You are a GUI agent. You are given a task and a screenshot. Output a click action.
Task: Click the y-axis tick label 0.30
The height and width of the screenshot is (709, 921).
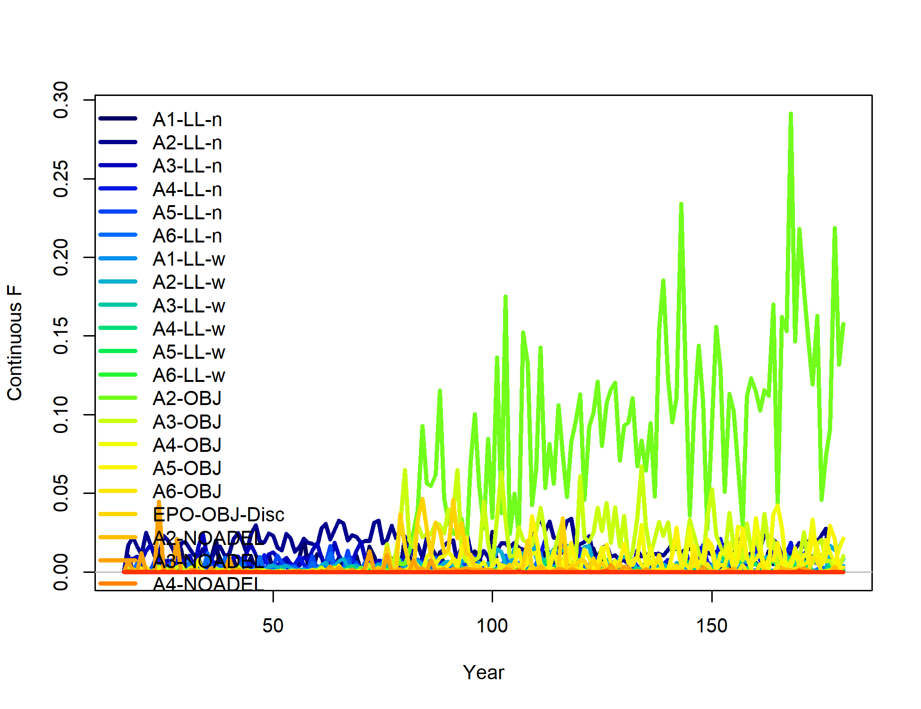pos(61,100)
